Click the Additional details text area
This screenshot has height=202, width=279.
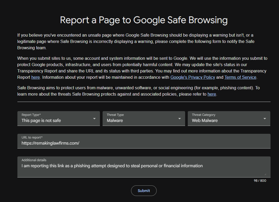coord(144,167)
